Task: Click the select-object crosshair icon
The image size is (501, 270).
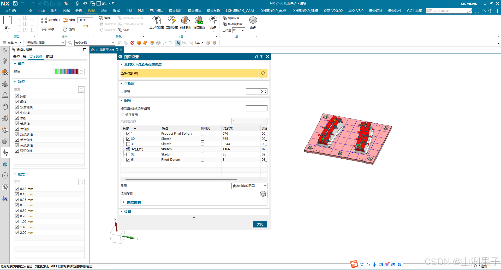Action: click(263, 73)
